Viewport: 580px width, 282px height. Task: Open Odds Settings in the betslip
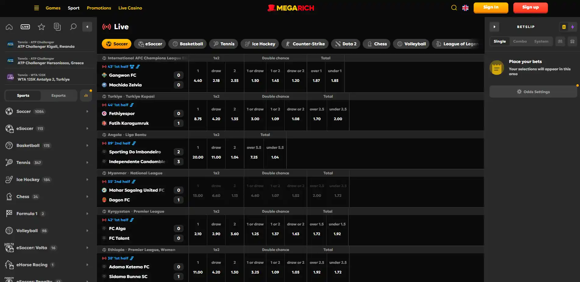click(x=533, y=92)
